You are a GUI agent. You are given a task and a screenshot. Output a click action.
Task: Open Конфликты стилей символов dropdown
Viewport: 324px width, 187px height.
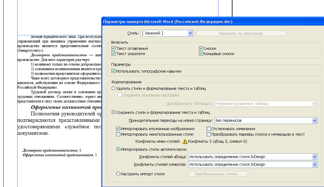click(253, 165)
